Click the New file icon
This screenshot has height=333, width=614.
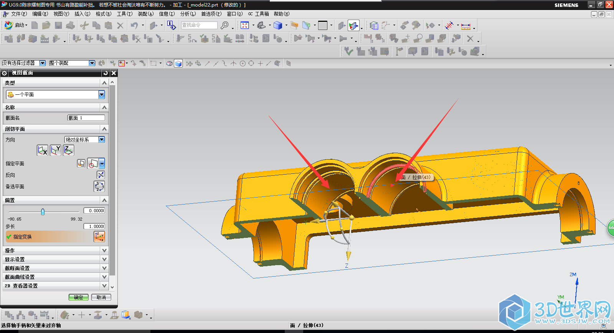pyautogui.click(x=35, y=25)
